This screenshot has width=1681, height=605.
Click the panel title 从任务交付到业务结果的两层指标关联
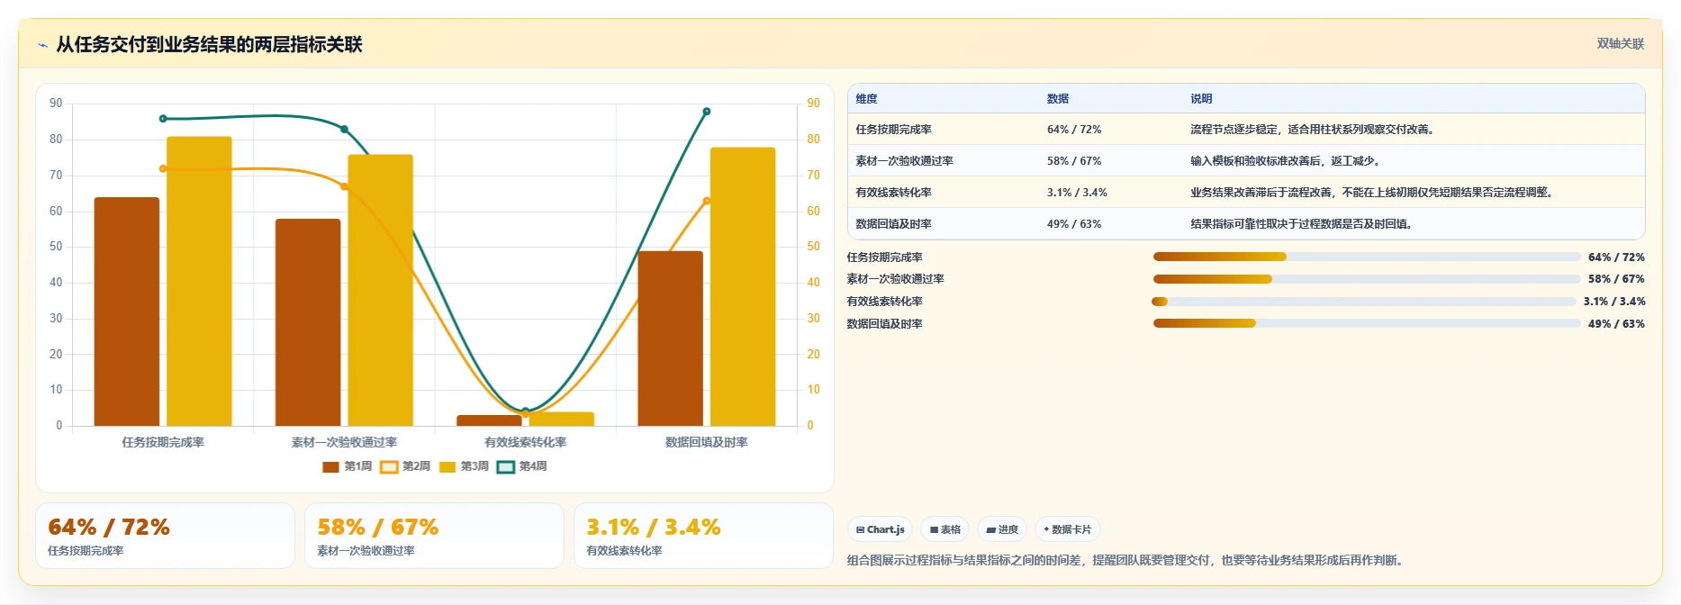(x=209, y=45)
